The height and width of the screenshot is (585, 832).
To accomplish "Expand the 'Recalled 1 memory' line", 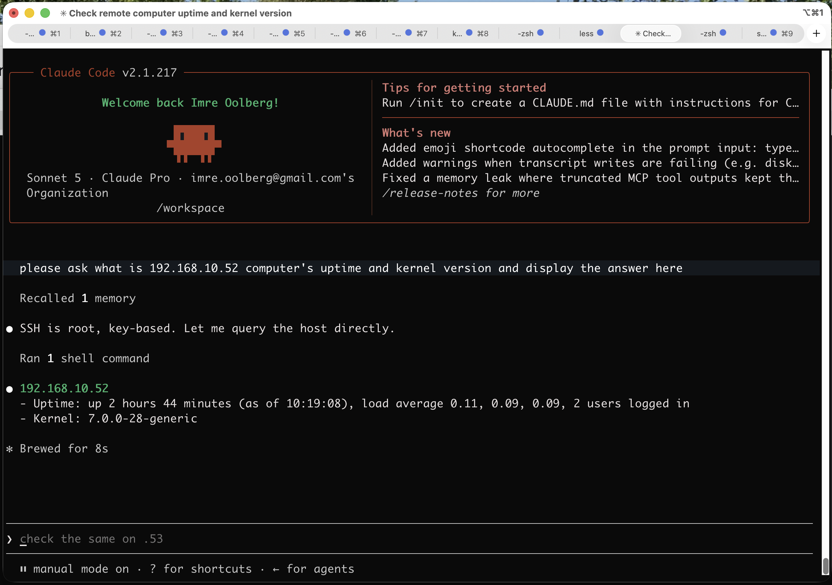I will pyautogui.click(x=78, y=298).
